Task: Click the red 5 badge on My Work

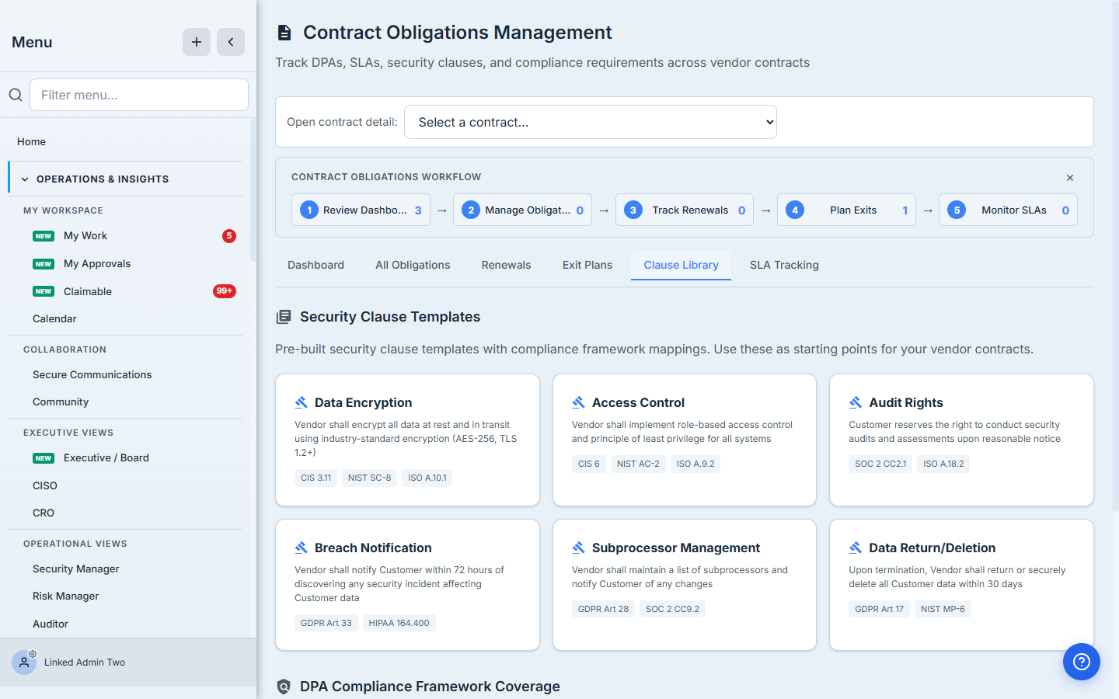Action: [x=229, y=236]
